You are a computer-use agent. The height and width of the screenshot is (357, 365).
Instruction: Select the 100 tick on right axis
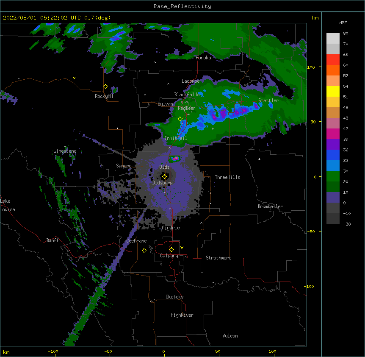(x=311, y=67)
